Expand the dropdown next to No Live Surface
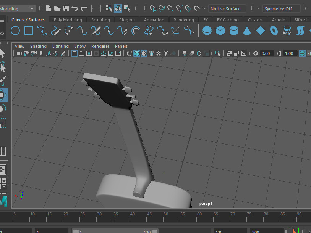Screen dimensions: 311x233 259,8
